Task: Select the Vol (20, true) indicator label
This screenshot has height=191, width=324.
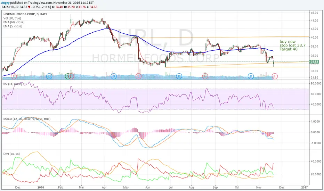Action: 12,18
